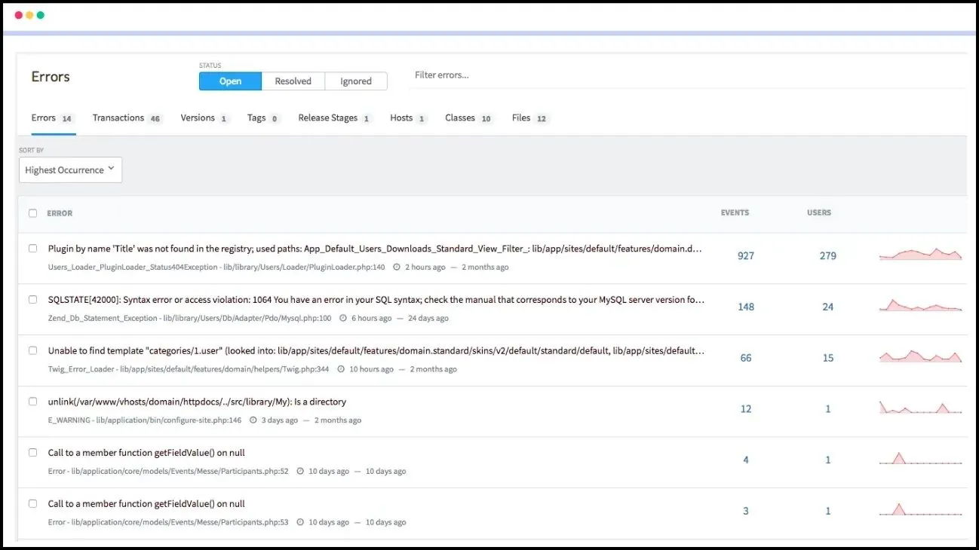Click the clock icon beside '10 hours ago'

point(341,370)
